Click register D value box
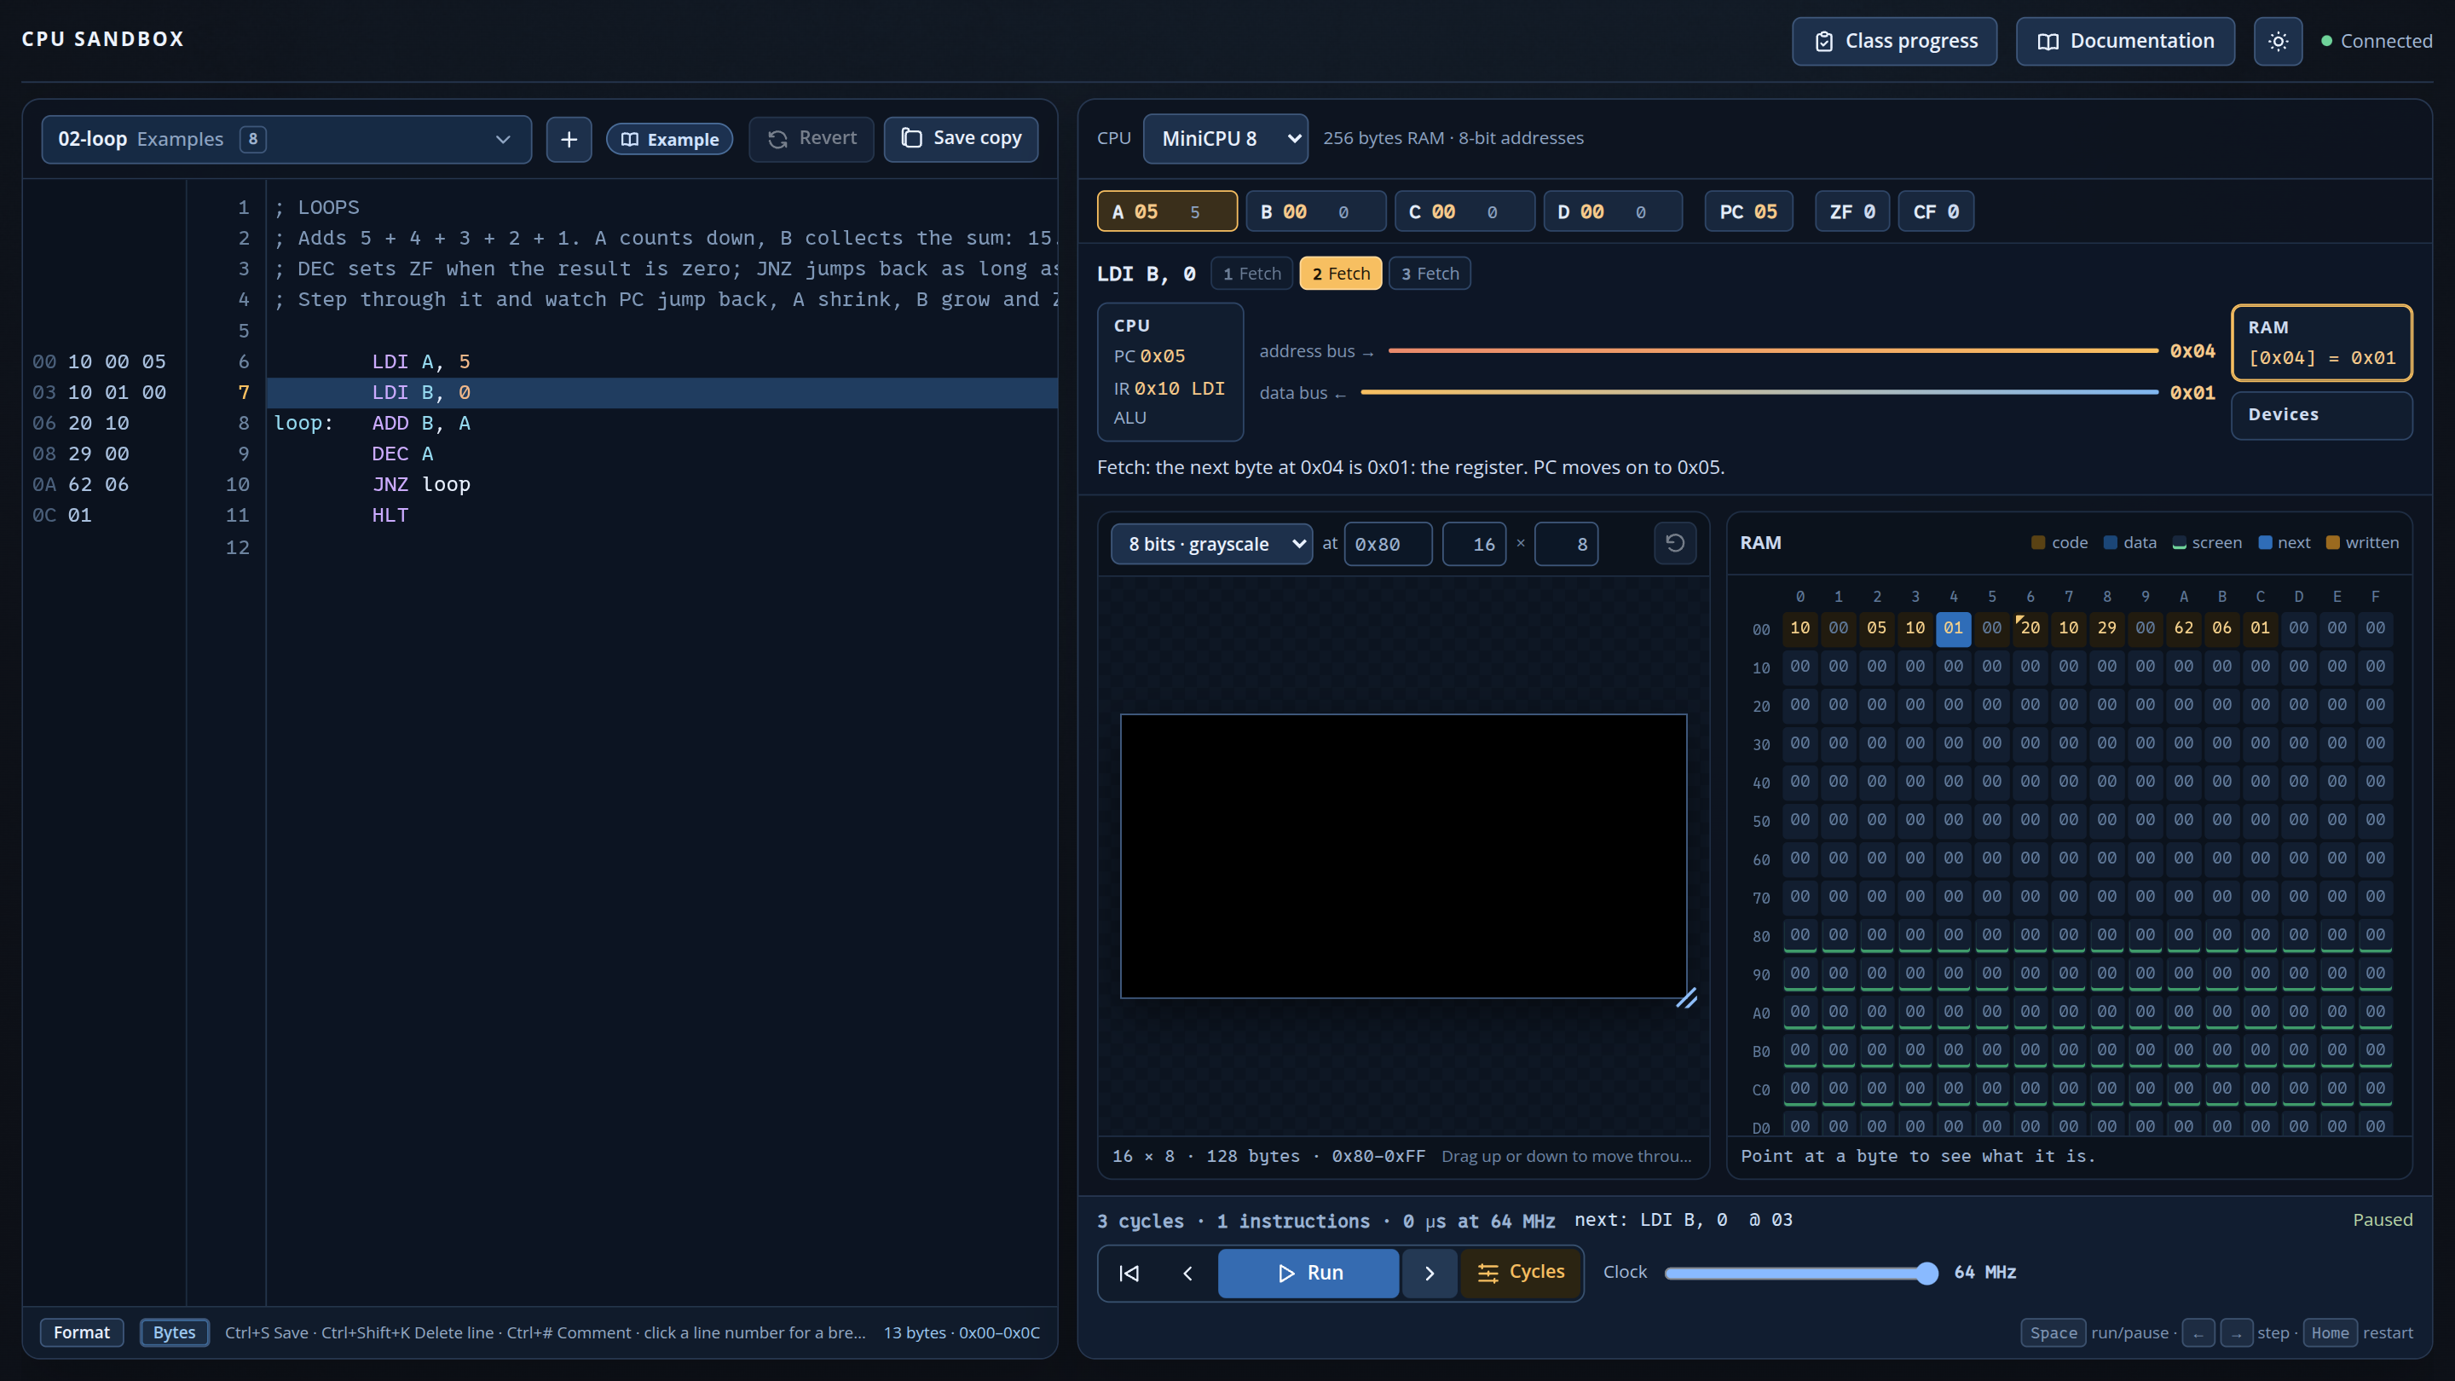The image size is (2455, 1381). pyautogui.click(x=1613, y=211)
